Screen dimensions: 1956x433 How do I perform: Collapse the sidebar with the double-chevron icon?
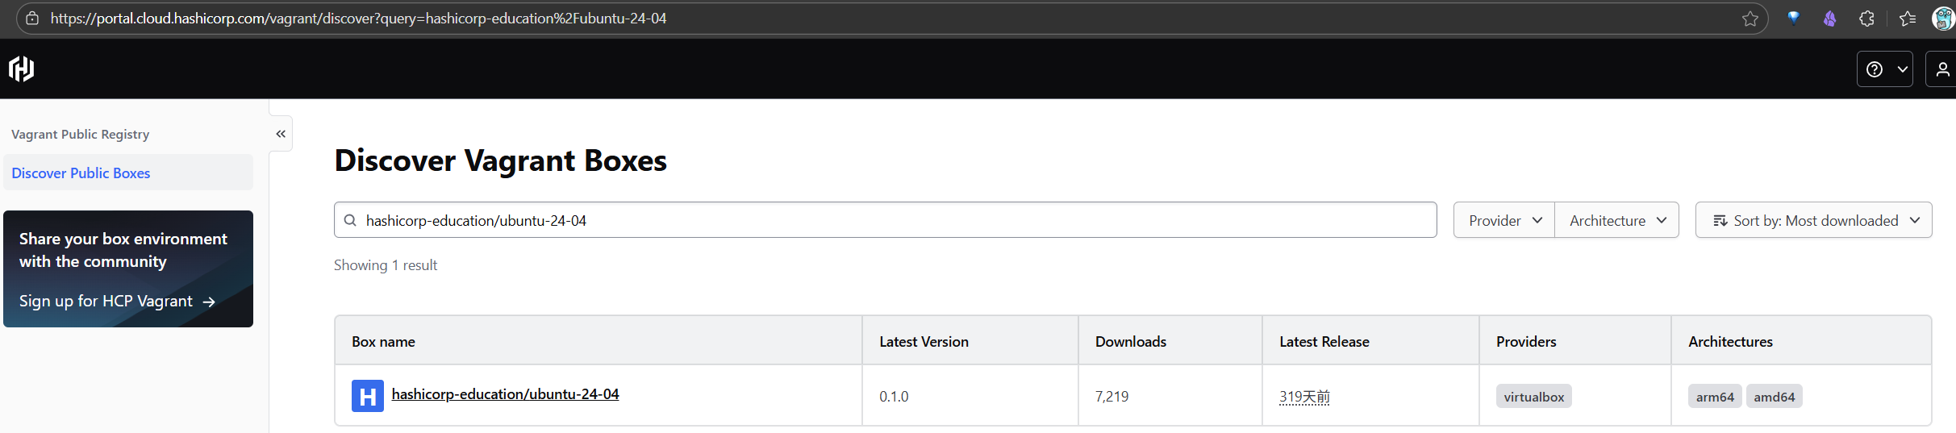coord(281,134)
